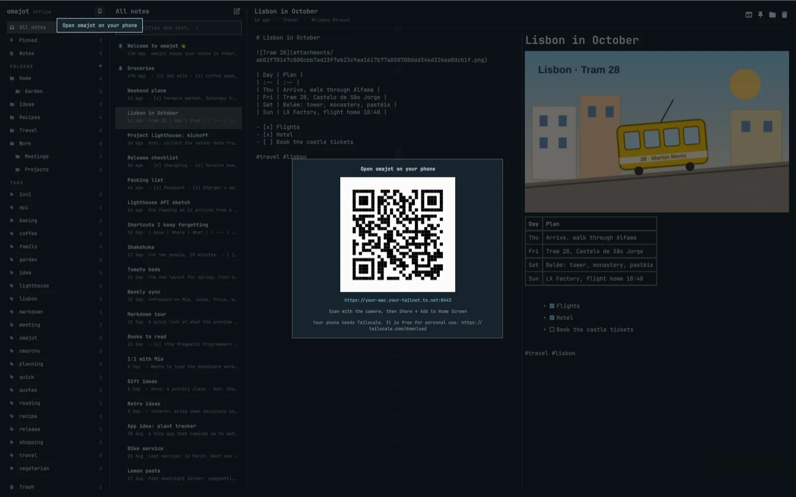The height and width of the screenshot is (497, 796).
Task: Filter by the coffee tag
Action: click(x=56, y=234)
